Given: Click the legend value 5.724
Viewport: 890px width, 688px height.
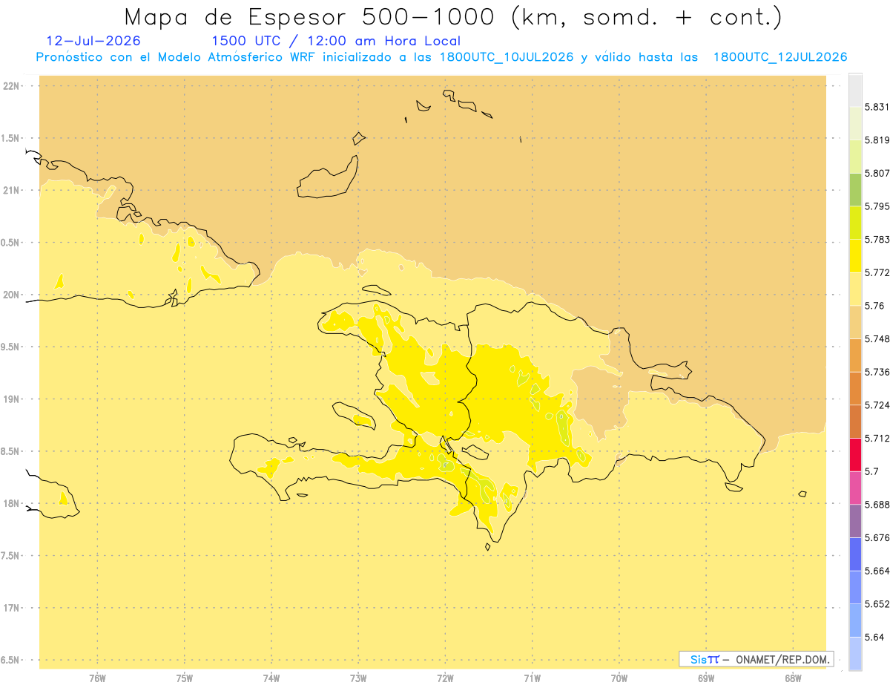Looking at the screenshot, I should point(877,405).
